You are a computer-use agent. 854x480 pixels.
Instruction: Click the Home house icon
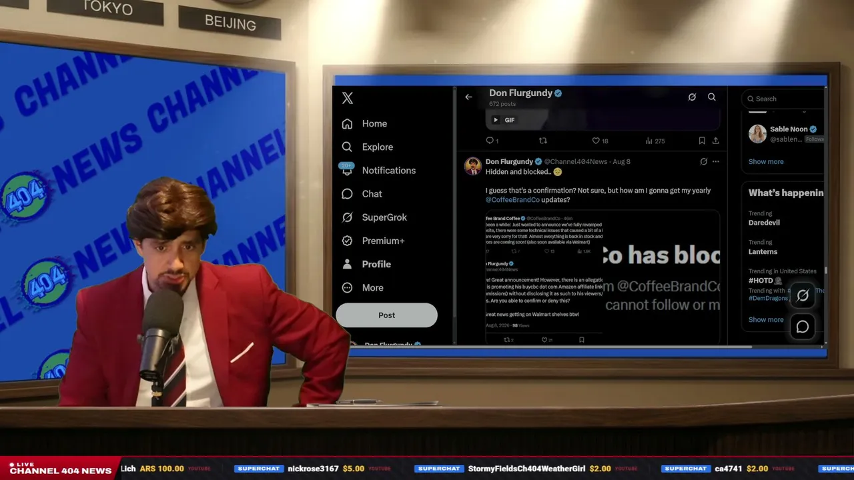click(347, 123)
